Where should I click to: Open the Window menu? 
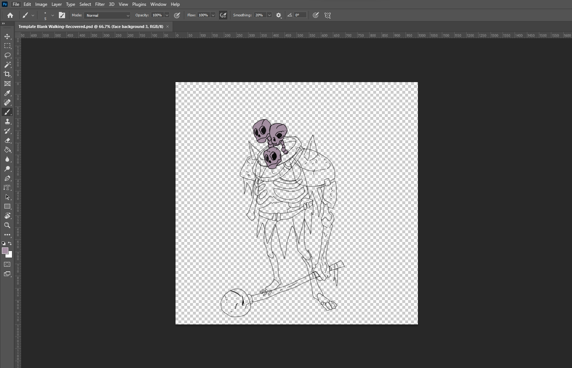click(158, 4)
